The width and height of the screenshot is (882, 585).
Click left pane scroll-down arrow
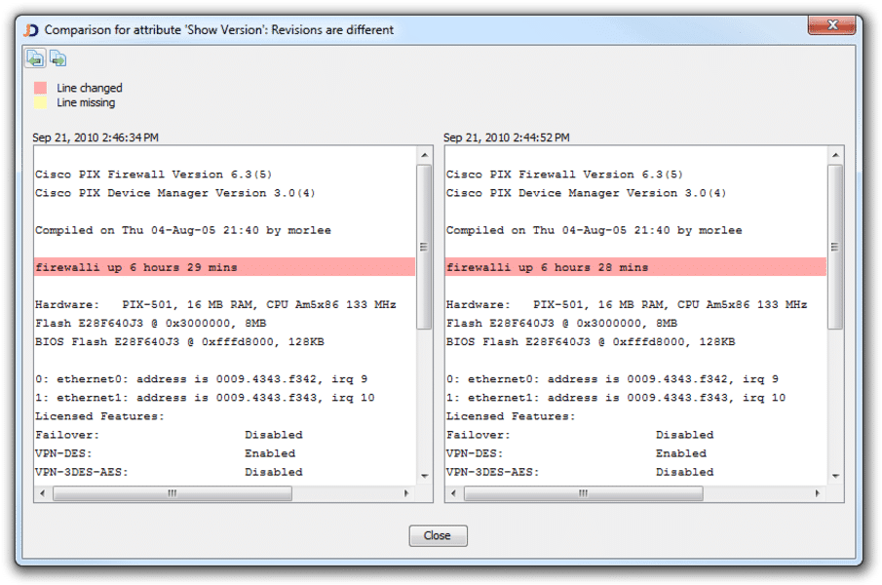(x=424, y=476)
